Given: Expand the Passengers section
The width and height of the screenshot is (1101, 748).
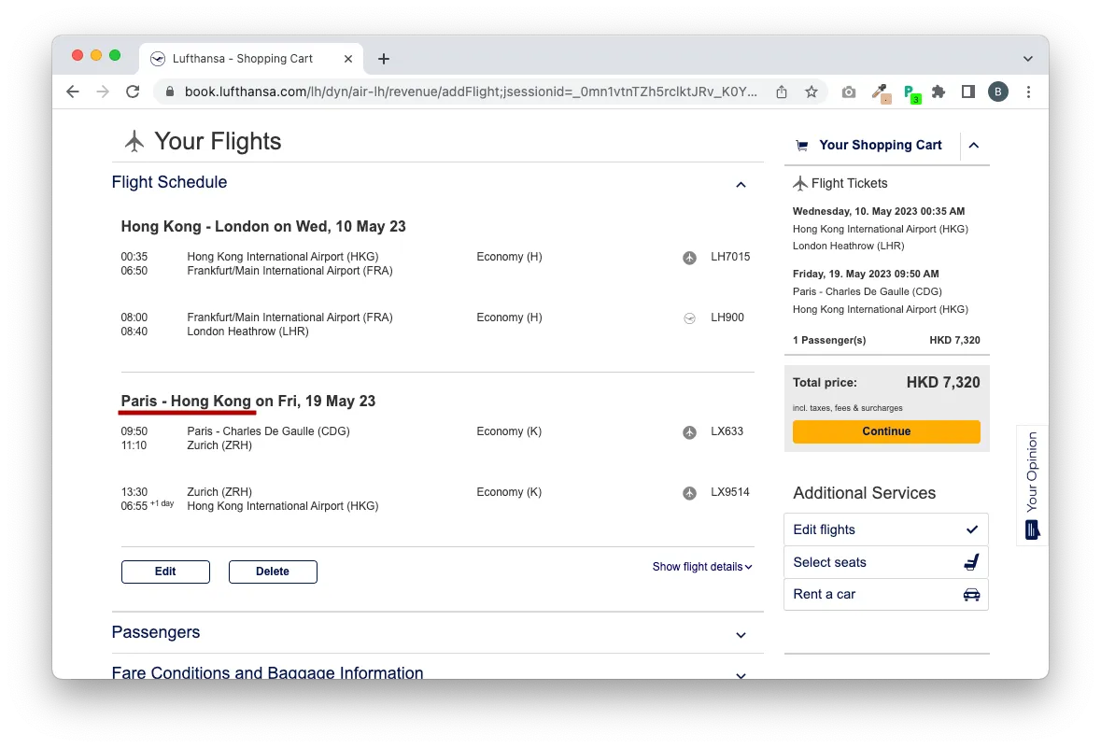Looking at the screenshot, I should pyautogui.click(x=741, y=635).
